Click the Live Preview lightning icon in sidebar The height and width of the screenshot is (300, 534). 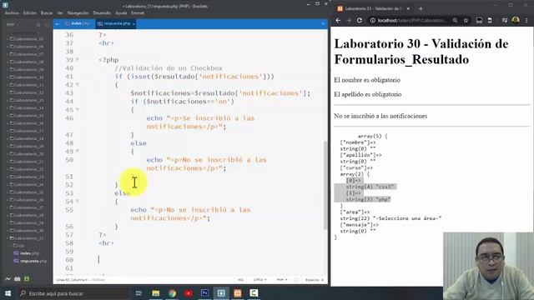coord(8,279)
